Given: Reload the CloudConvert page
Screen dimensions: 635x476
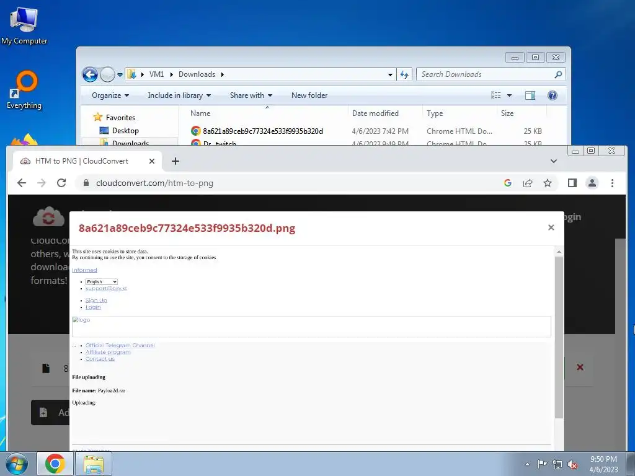Looking at the screenshot, I should click(61, 183).
